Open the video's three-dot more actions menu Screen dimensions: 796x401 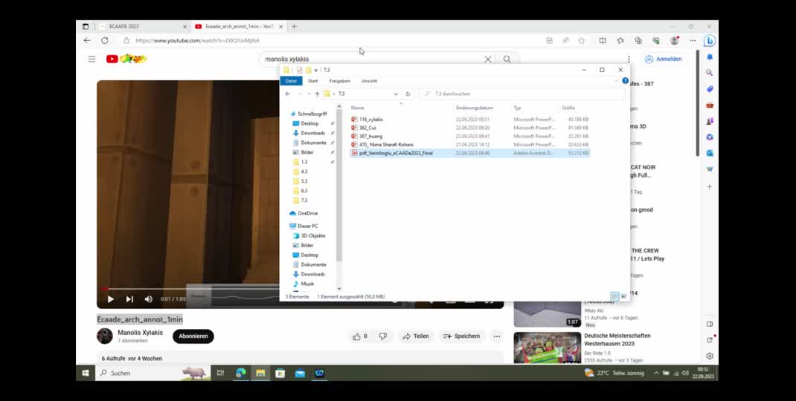496,336
